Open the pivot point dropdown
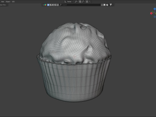The image size is (156, 117). coord(76,2)
